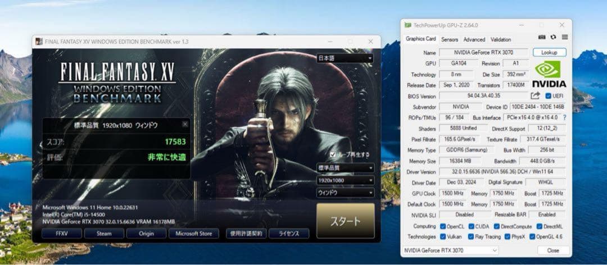Image resolution: width=607 pixels, height=265 pixels.
Task: Toggle the Vulkan checkbox
Action: pyautogui.click(x=443, y=236)
